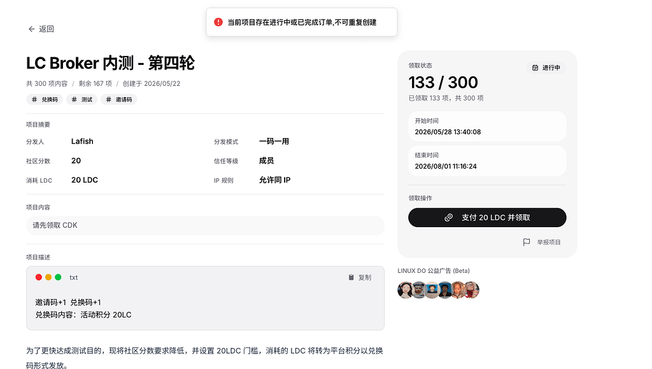Click the flag report icon
Image resolution: width=652 pixels, height=369 pixels.
click(x=527, y=242)
